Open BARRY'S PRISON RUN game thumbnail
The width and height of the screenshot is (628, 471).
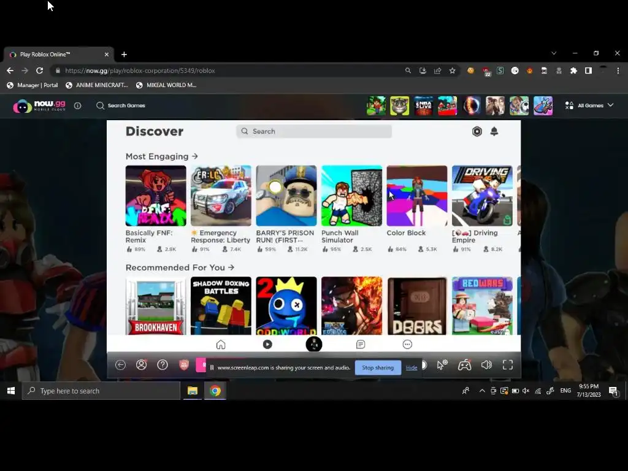(x=286, y=196)
